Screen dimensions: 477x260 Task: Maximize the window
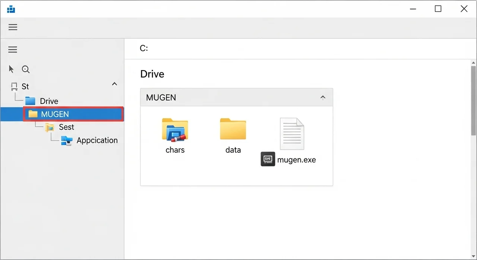coord(438,9)
